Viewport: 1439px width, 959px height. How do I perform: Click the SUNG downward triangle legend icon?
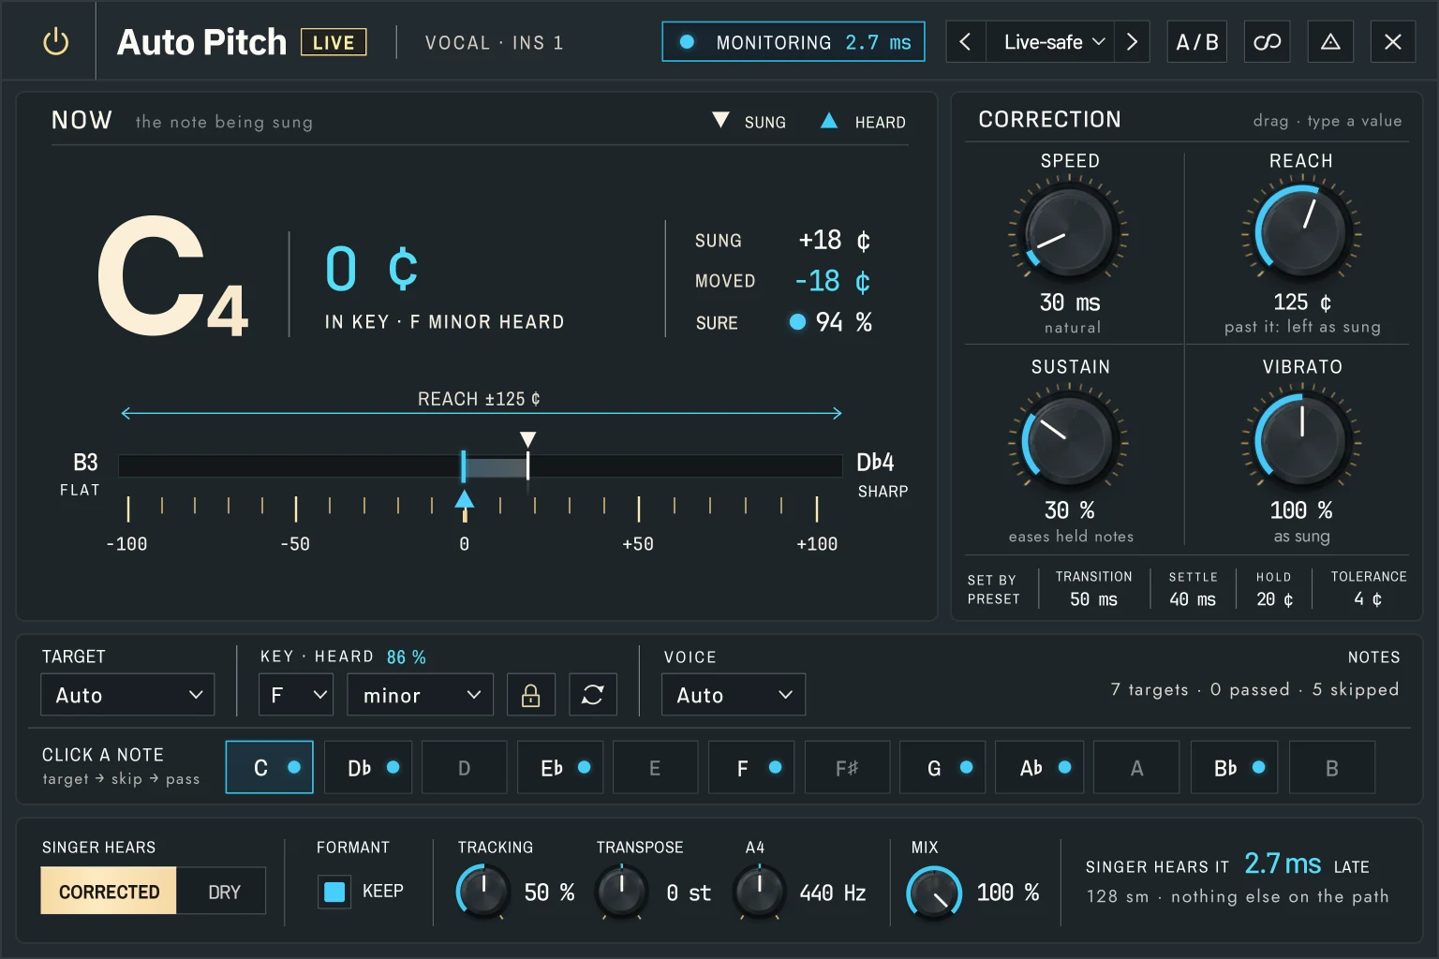pos(720,120)
